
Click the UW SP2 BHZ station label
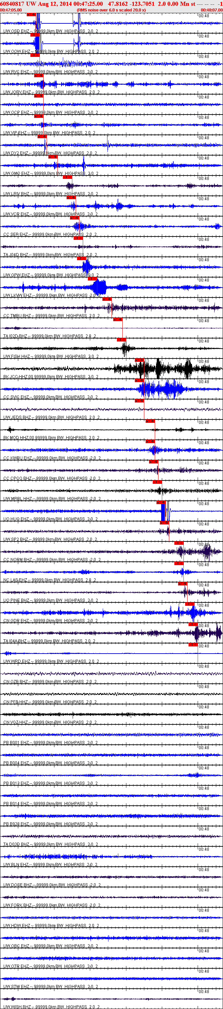(x=50, y=539)
